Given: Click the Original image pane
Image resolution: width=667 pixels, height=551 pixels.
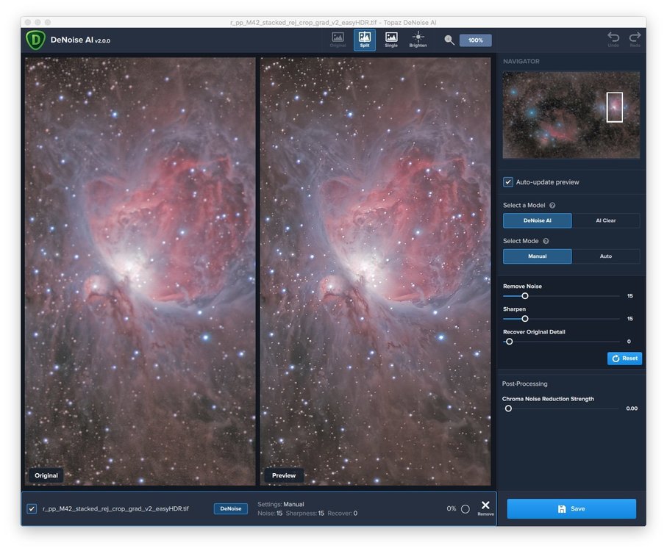Looking at the screenshot, I should pyautogui.click(x=140, y=272).
